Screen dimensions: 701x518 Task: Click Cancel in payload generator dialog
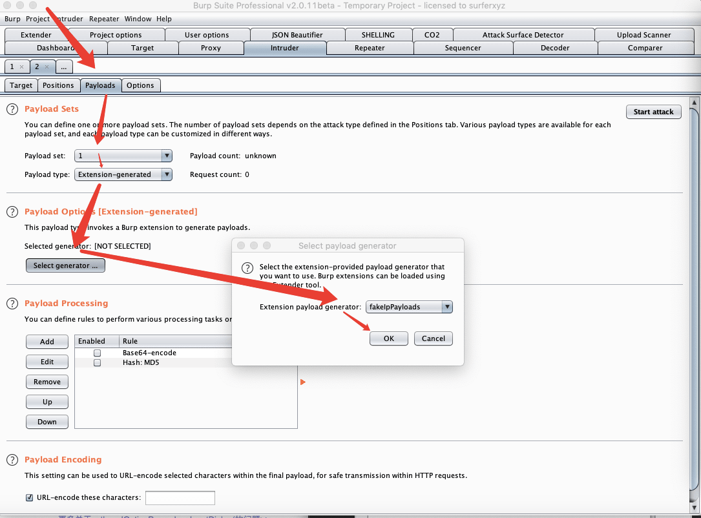[x=434, y=339]
